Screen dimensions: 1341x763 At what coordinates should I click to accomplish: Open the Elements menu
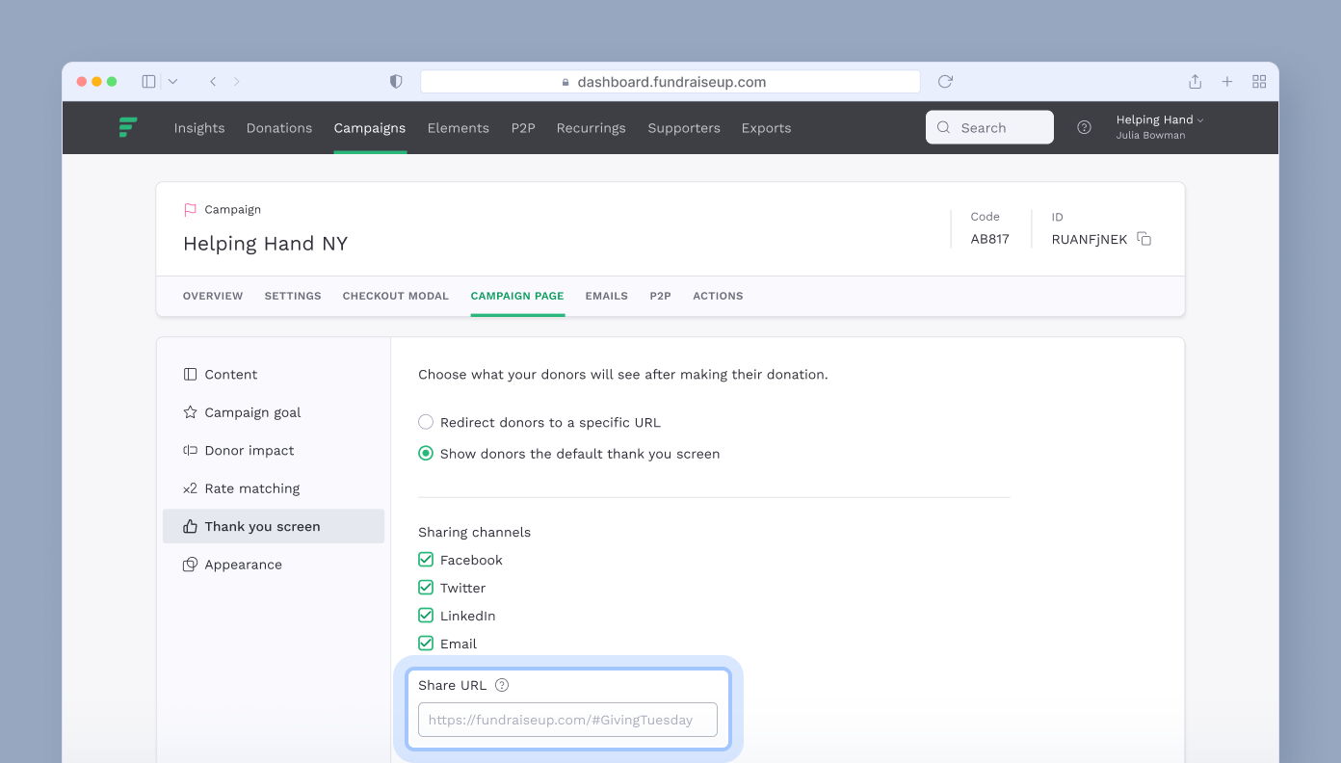[x=459, y=127]
